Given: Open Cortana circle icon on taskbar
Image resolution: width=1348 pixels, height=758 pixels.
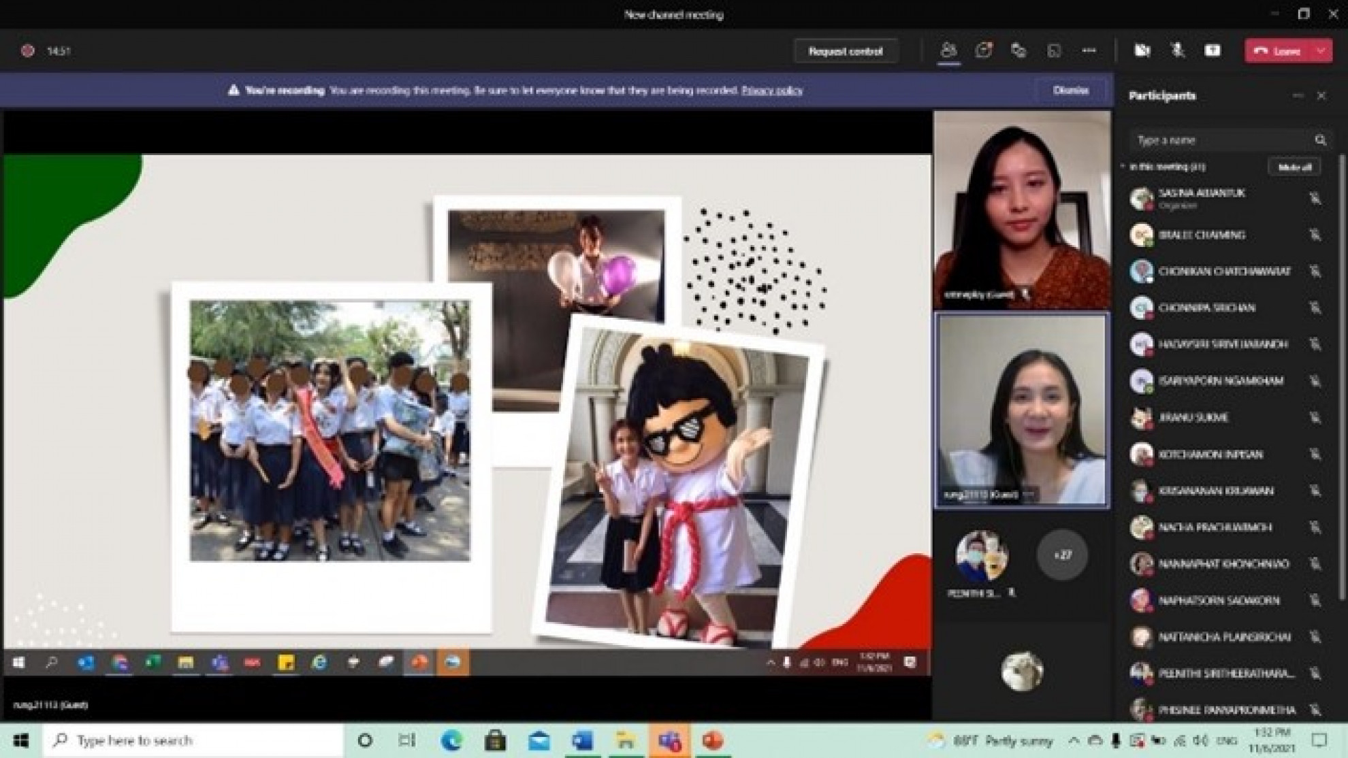Looking at the screenshot, I should 365,740.
